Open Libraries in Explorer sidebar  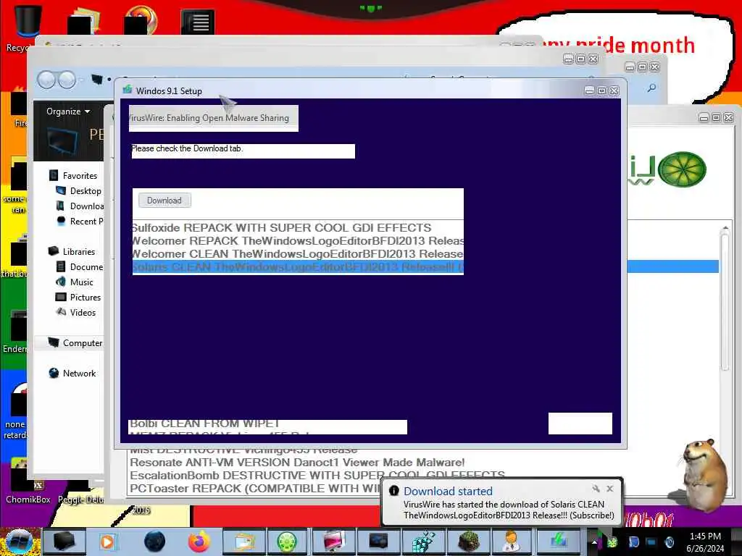pyautogui.click(x=72, y=251)
